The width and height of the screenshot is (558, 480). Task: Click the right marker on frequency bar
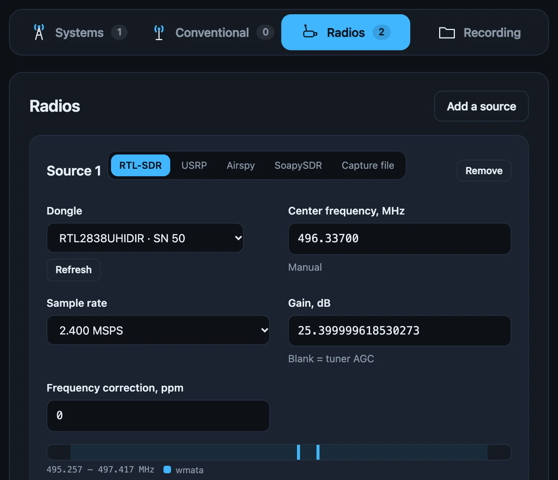point(318,452)
